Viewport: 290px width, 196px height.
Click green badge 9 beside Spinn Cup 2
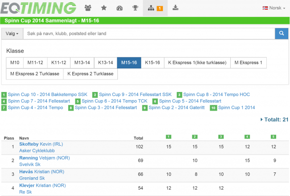pos(145,108)
